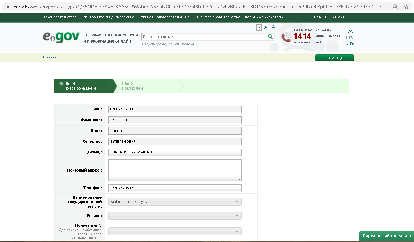Select the largest font size A icon
This screenshot has height=242, width=414.
pos(273,27)
